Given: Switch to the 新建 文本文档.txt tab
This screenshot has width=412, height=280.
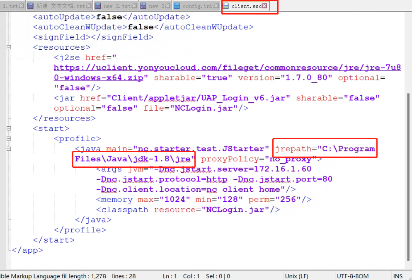Looking at the screenshot, I should click(61, 6).
